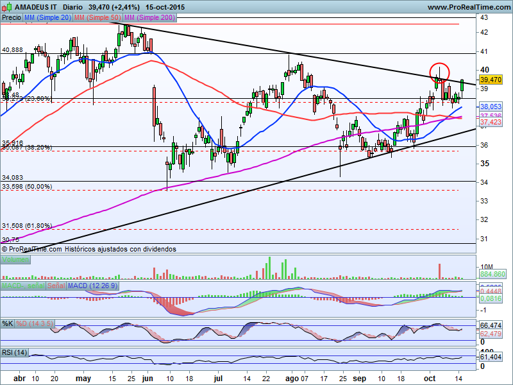Screen dimensions: 513x385
Task: Select the MACD- señal label
Action: [23, 286]
